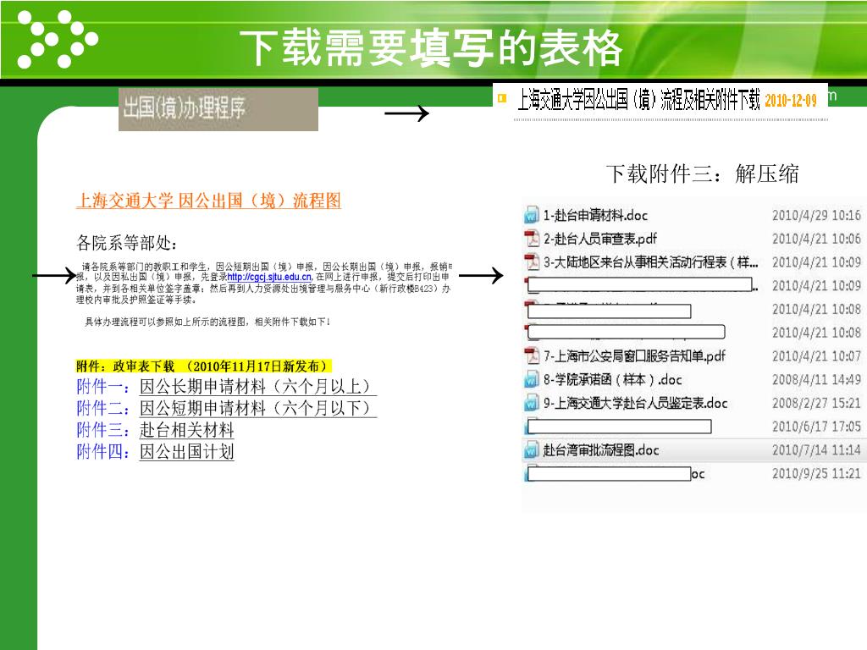Screen dimensions: 867x650
Task: Click the orange date 2010-12-09
Action: point(791,101)
